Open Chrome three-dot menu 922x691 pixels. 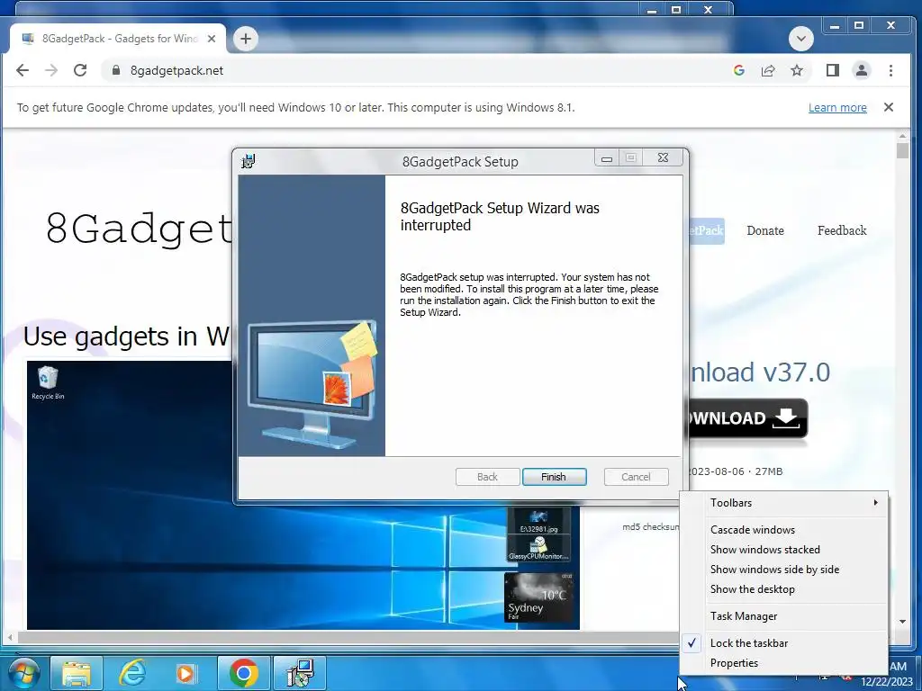(x=890, y=70)
